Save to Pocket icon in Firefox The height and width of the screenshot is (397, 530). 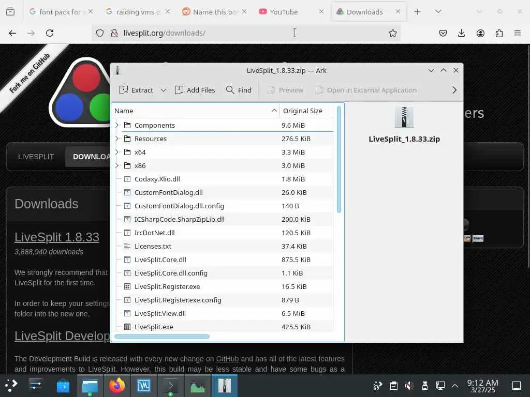[443, 33]
